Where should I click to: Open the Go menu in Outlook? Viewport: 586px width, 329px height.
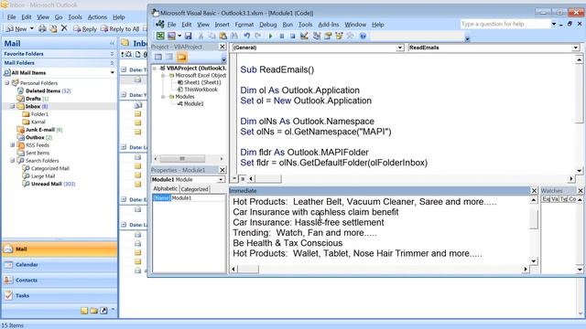click(x=59, y=17)
